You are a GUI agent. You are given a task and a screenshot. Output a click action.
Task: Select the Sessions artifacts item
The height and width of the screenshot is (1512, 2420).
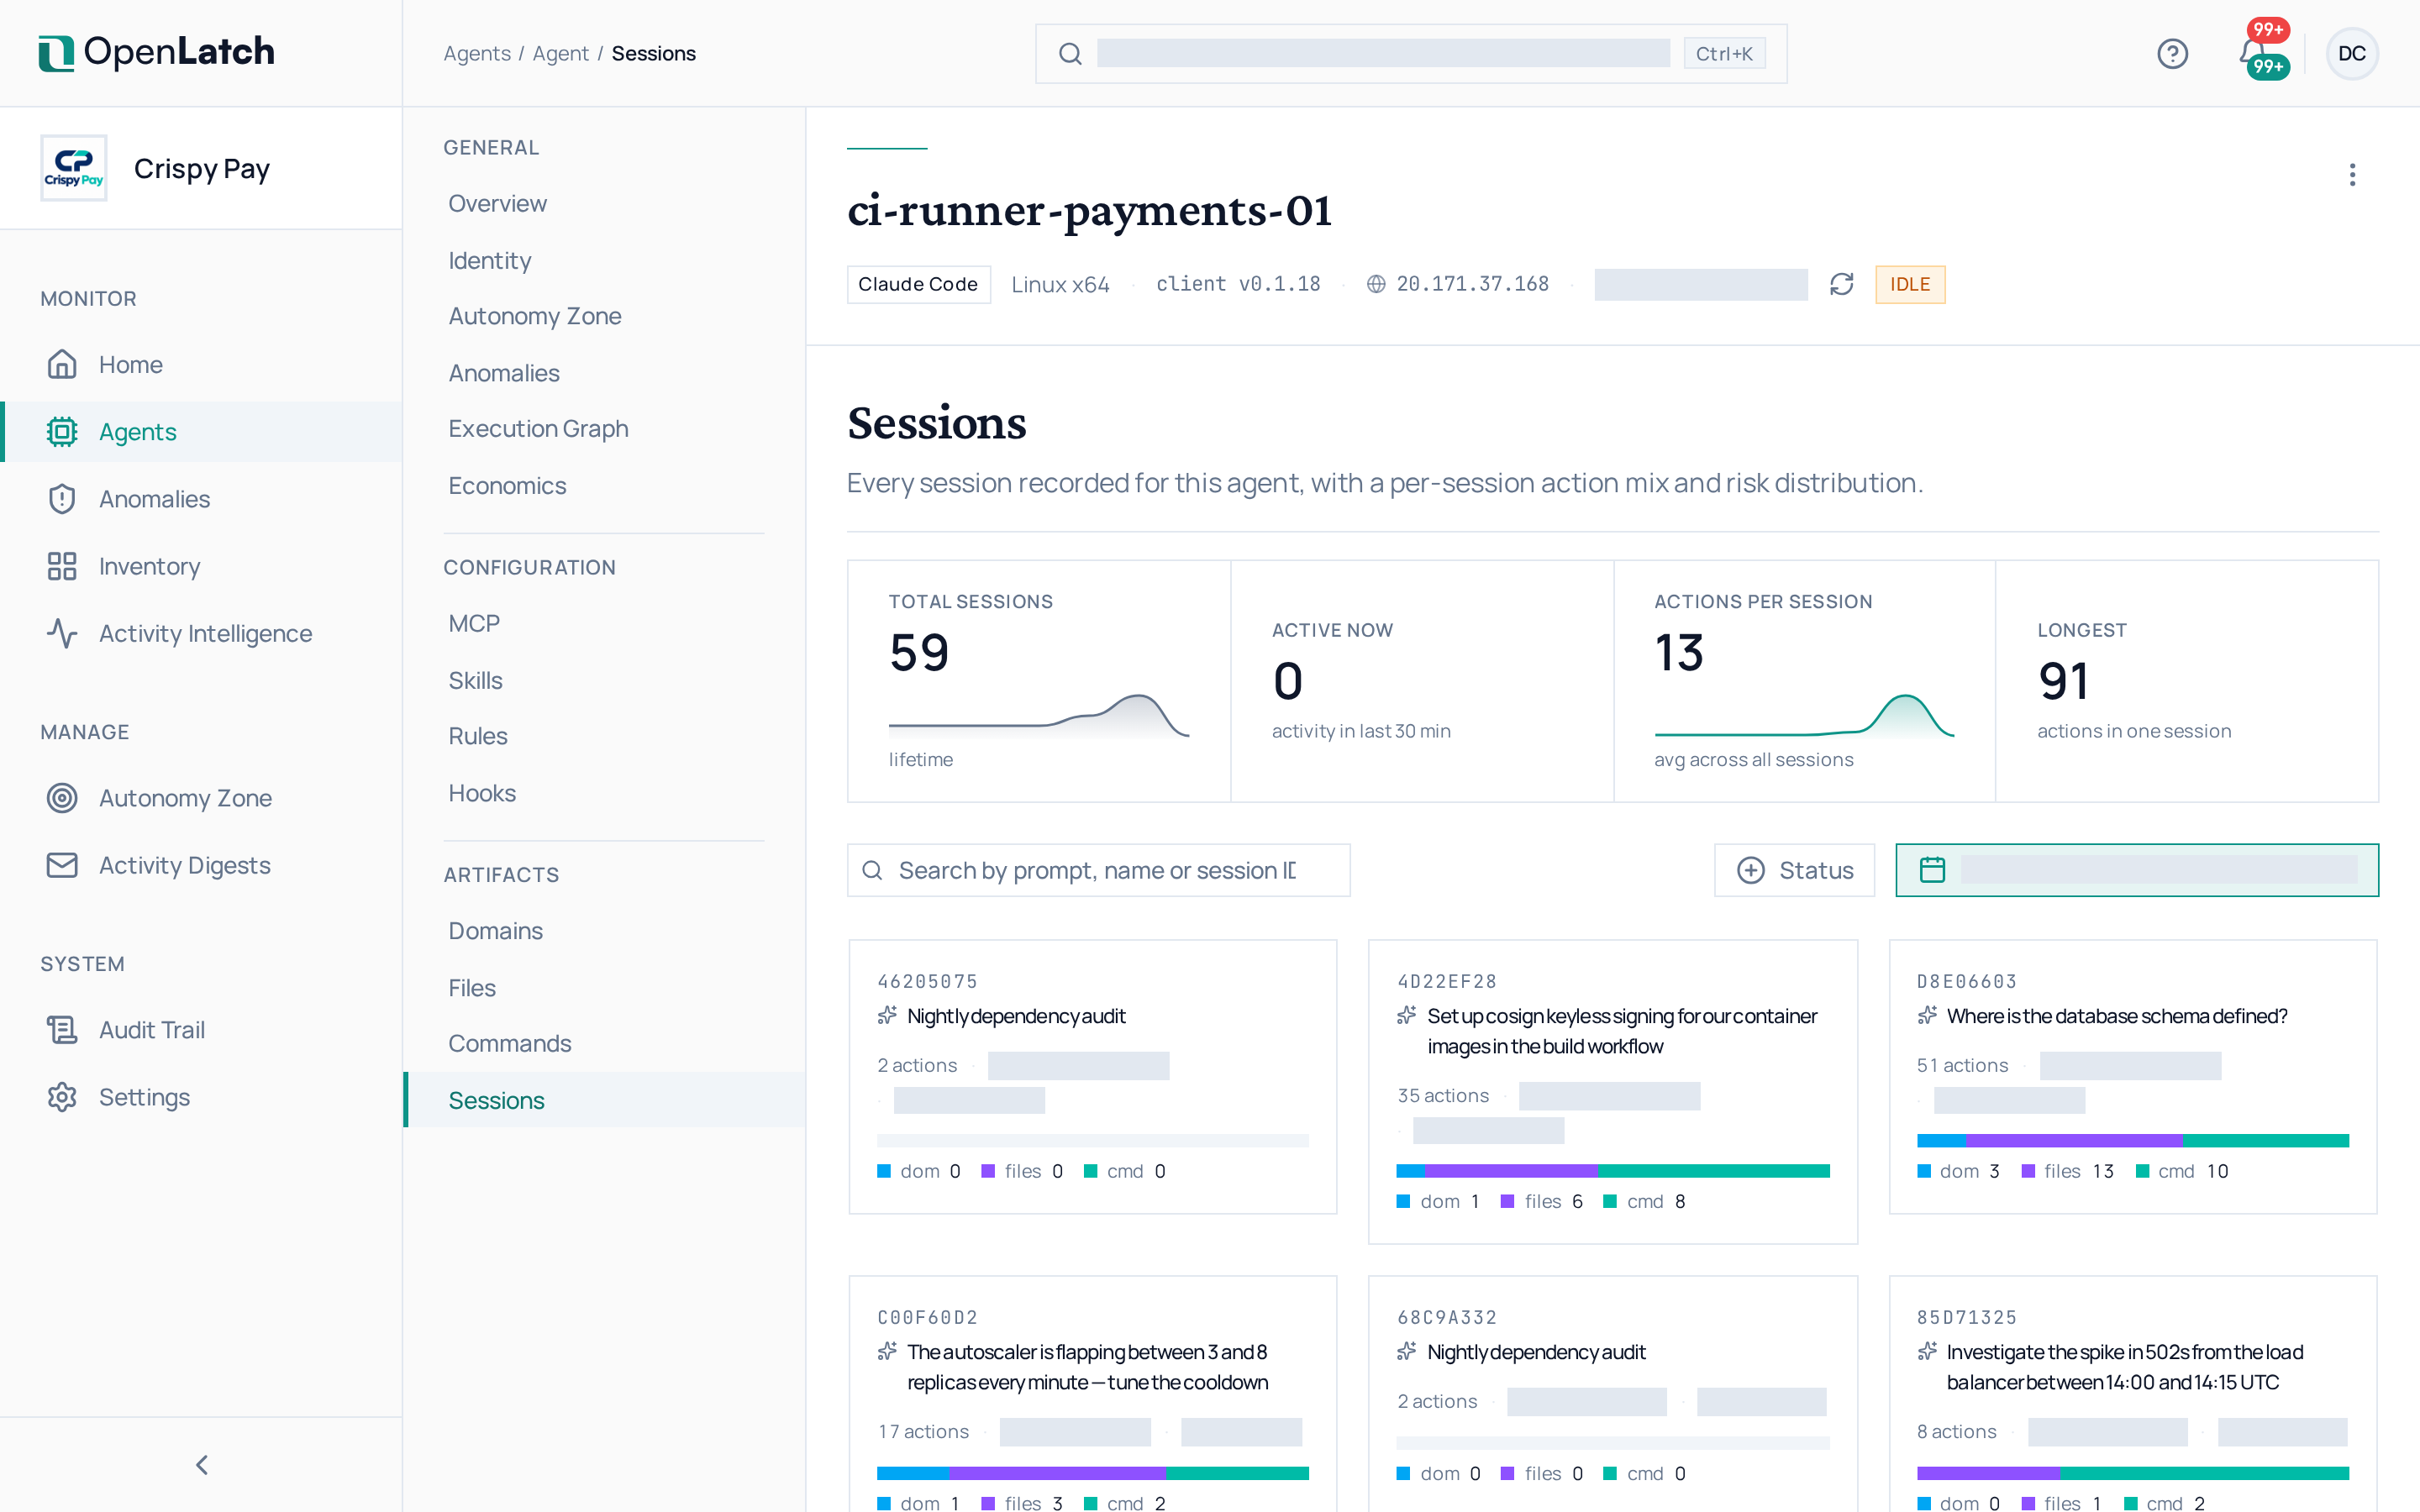[x=604, y=1100]
